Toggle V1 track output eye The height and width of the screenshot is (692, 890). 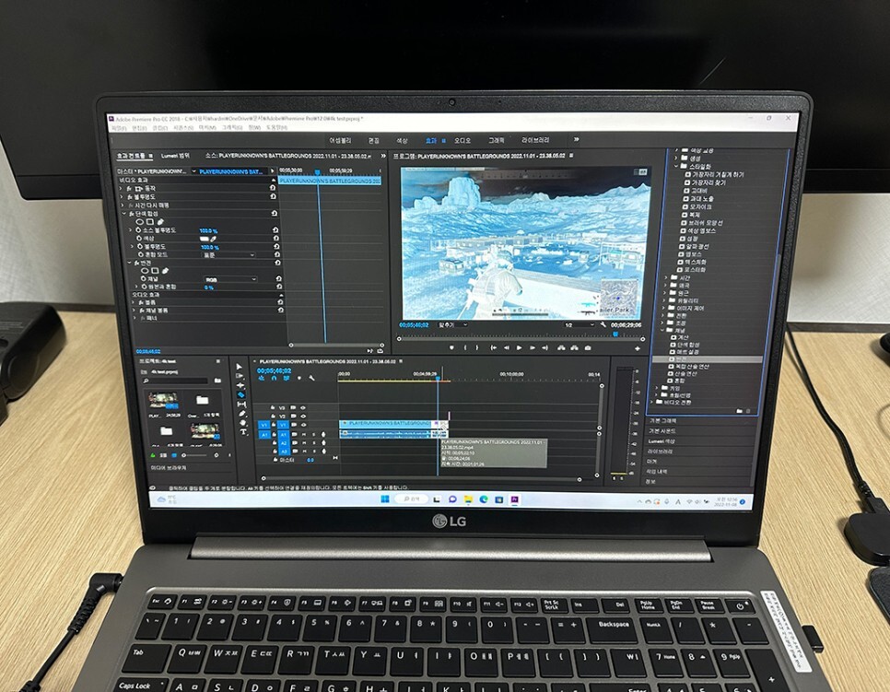[304, 425]
